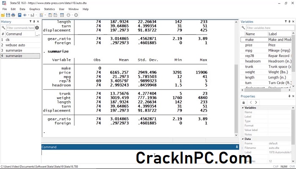Click the exclamation error-filter icon in History
Image resolution: width=296 pixels, height=169 pixels.
tap(37, 28)
